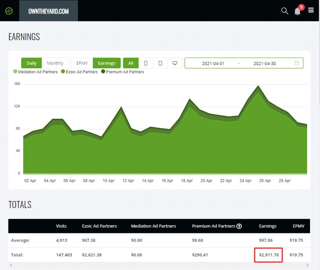Click the Ezoic Ad Partners column header
This screenshot has width=320, height=270.
100,226
